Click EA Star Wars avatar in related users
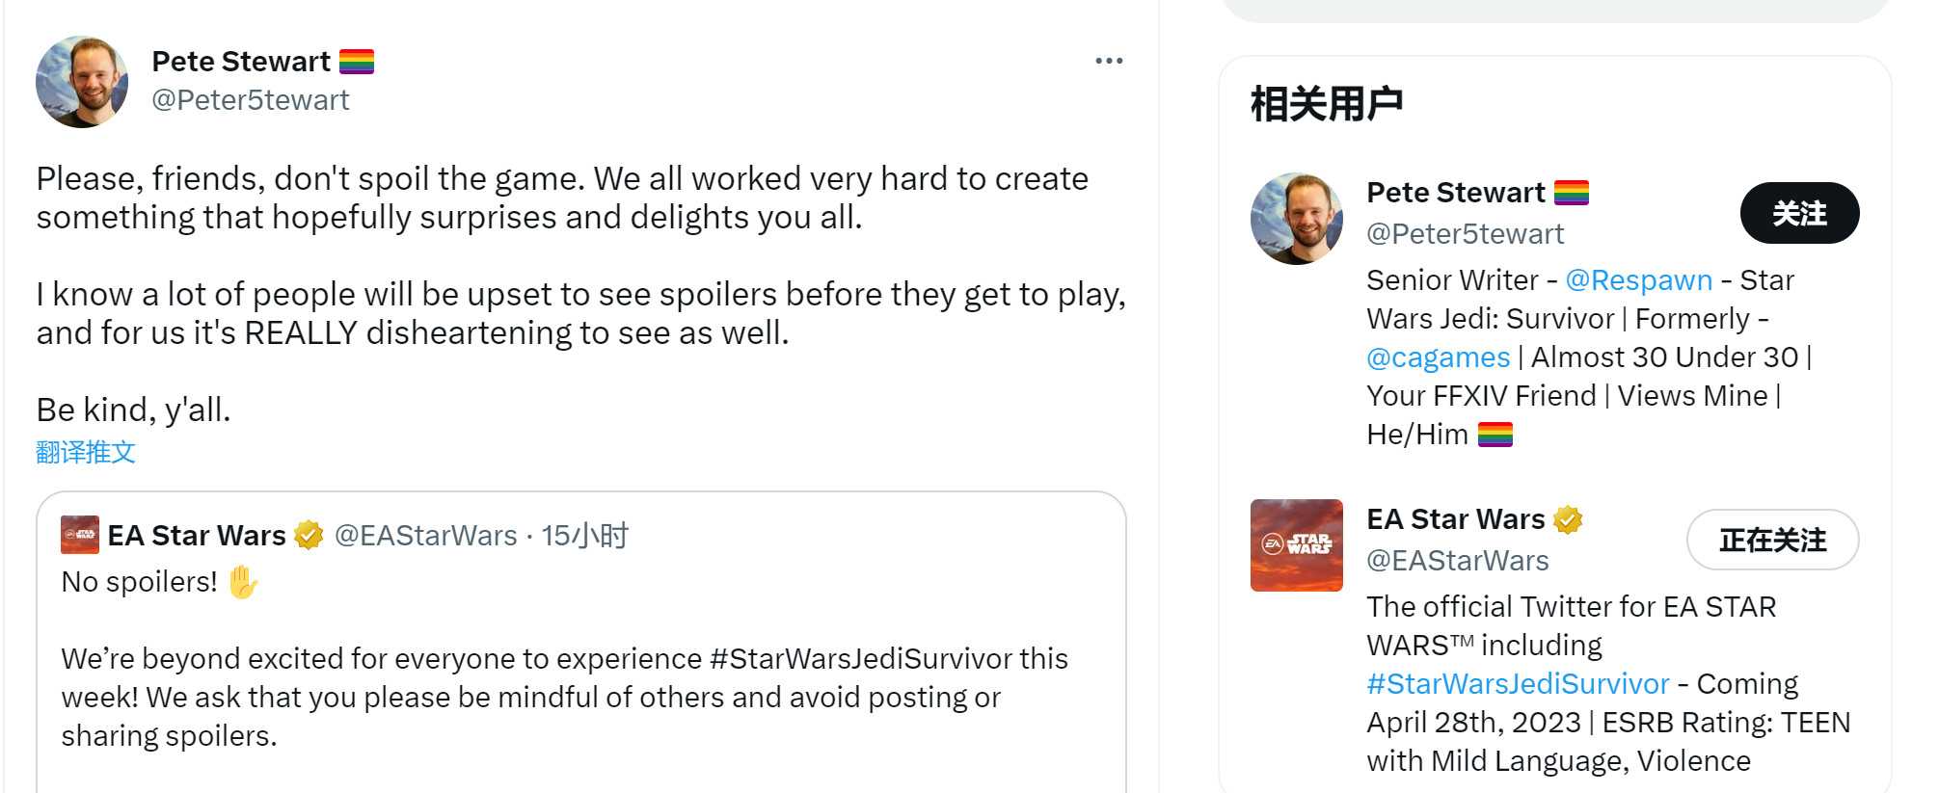Screen dimensions: 1939x793 1296,545
